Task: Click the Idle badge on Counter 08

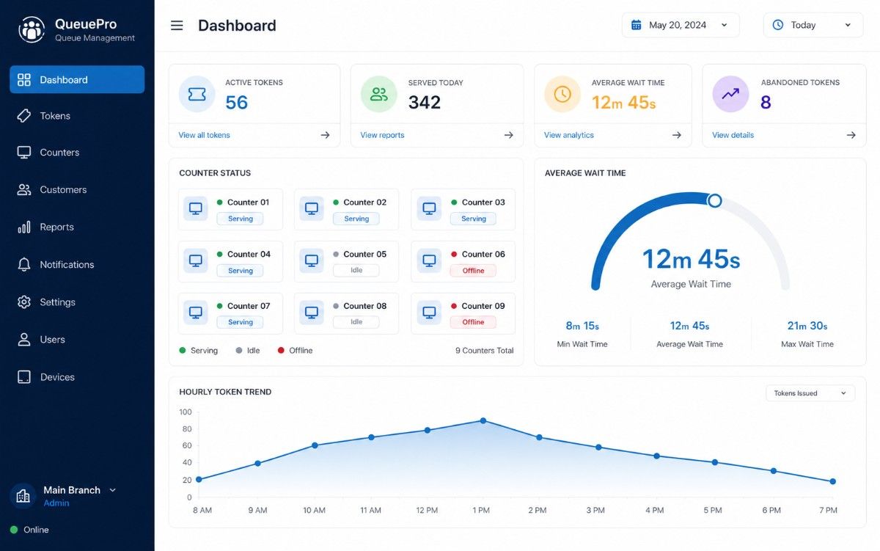Action: pyautogui.click(x=356, y=322)
